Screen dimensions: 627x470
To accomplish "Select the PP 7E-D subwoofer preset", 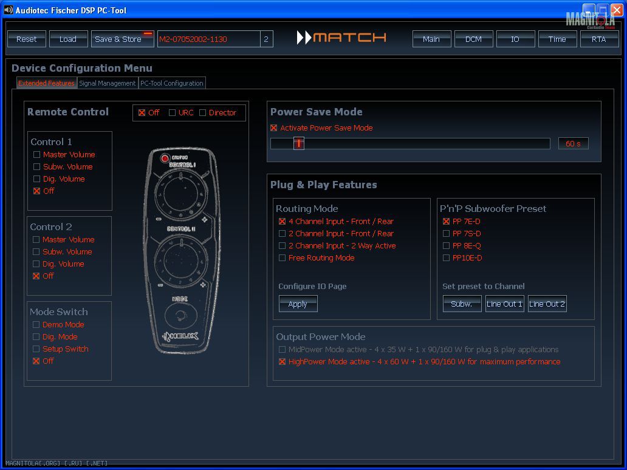I will pos(447,222).
